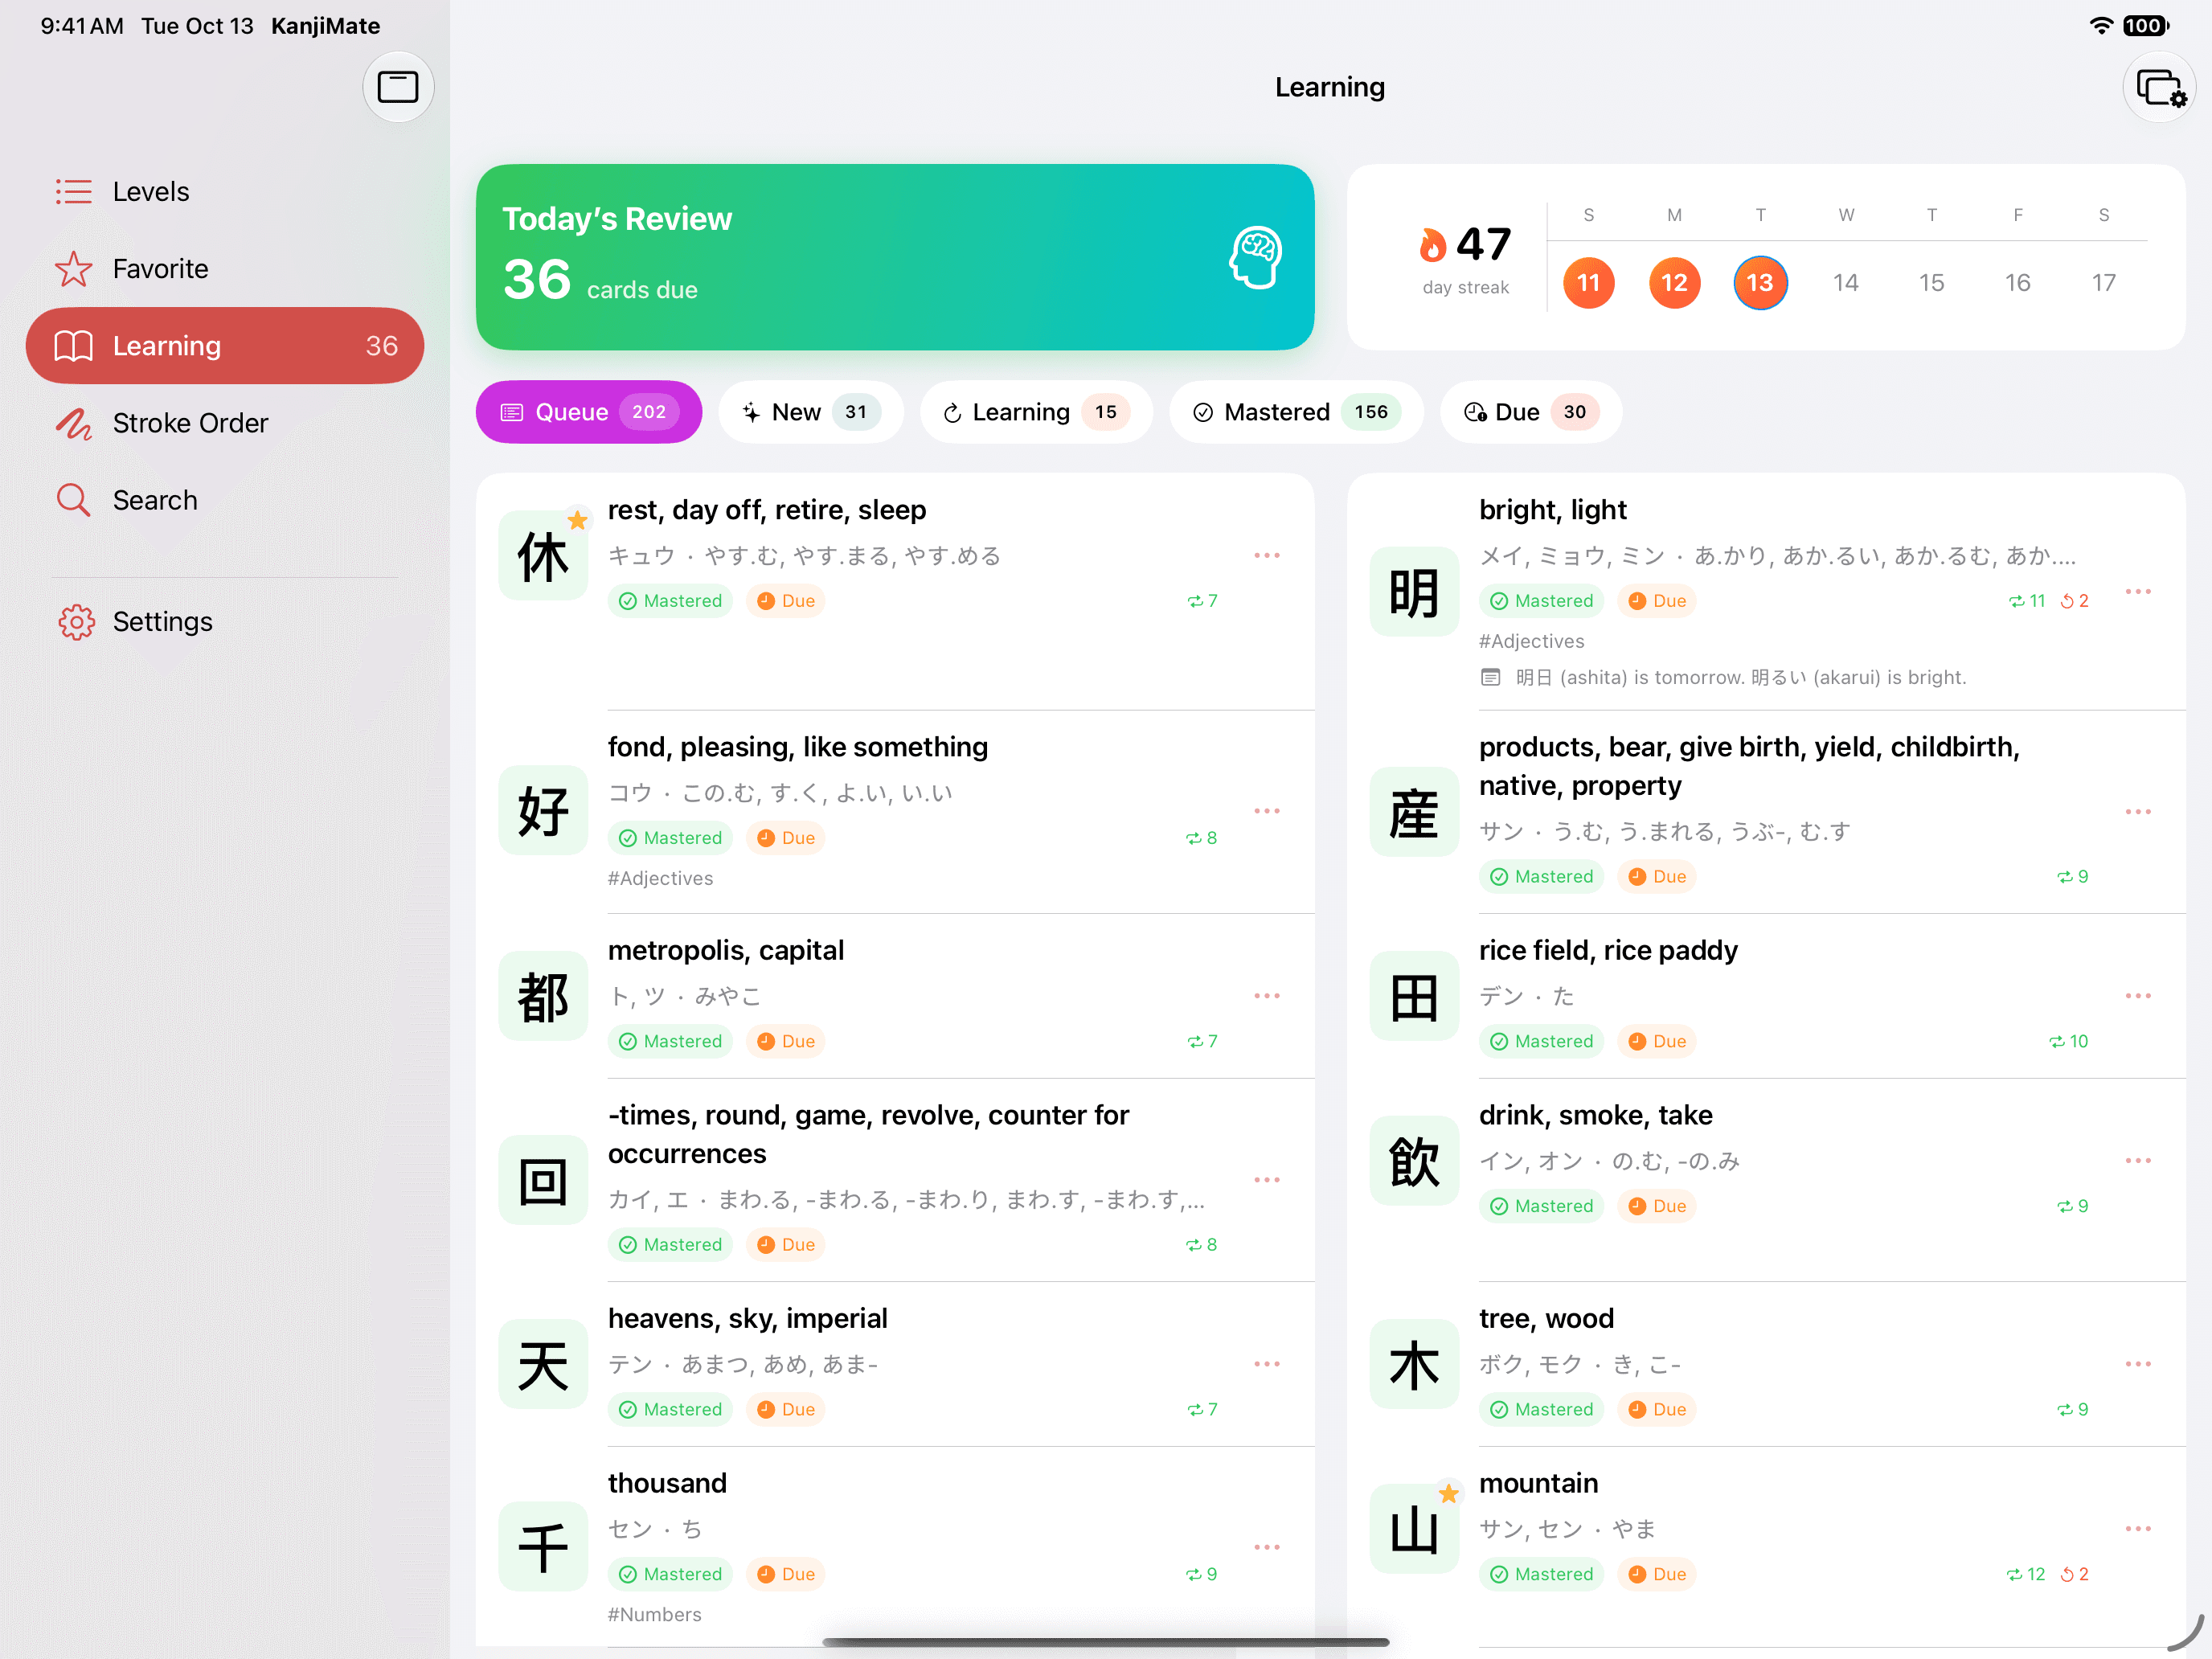Open more options for 山 mountain card
Image resolution: width=2212 pixels, height=1659 pixels.
(2138, 1529)
